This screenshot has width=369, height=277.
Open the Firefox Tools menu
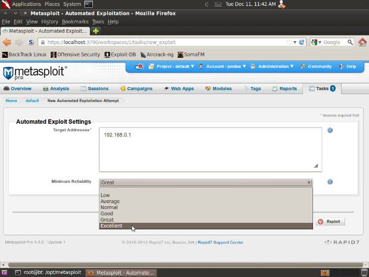click(98, 21)
